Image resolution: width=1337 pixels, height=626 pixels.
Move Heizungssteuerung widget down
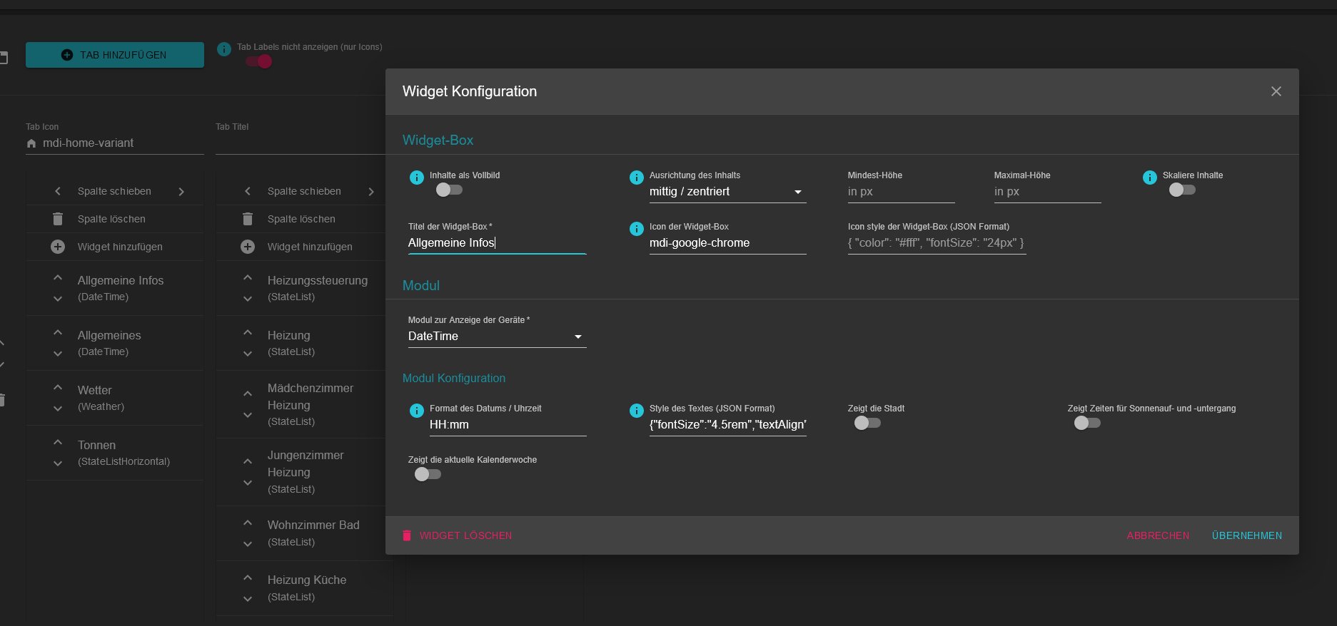coord(248,299)
